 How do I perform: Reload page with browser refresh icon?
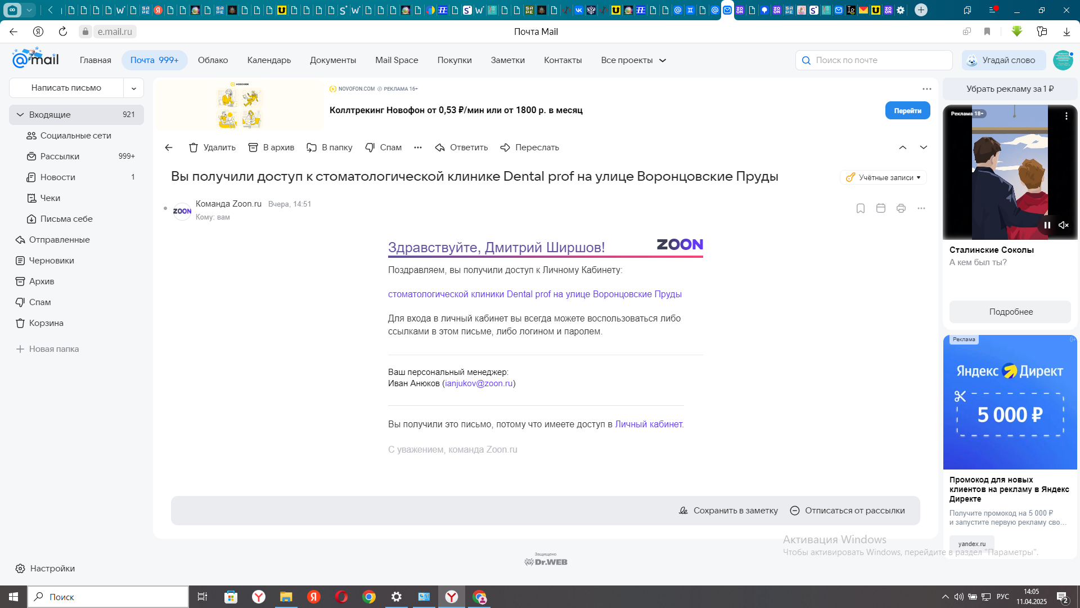click(x=63, y=32)
